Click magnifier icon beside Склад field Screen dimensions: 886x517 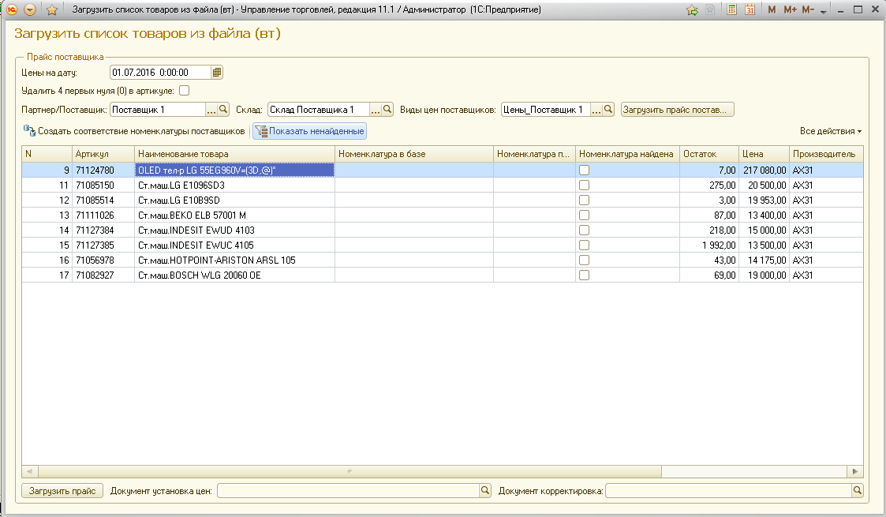tap(387, 110)
